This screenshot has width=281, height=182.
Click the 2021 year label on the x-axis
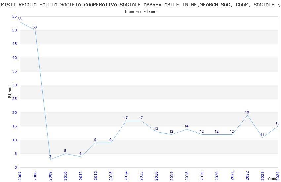coord(232,176)
